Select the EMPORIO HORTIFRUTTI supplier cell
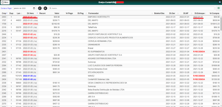This screenshot has width=222, height=107. pos(99,17)
